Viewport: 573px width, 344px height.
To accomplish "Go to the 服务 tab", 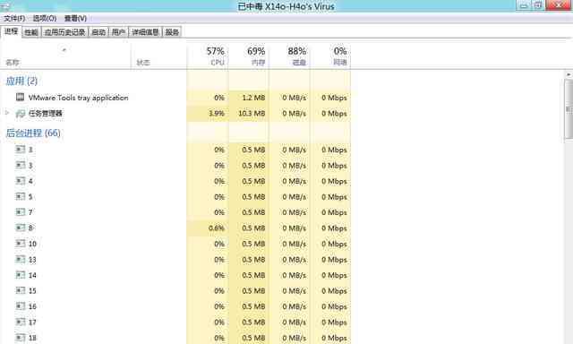I will (172, 32).
